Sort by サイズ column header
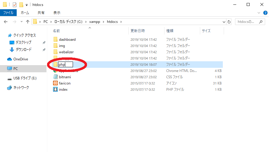This screenshot has height=152, width=269. (206, 31)
